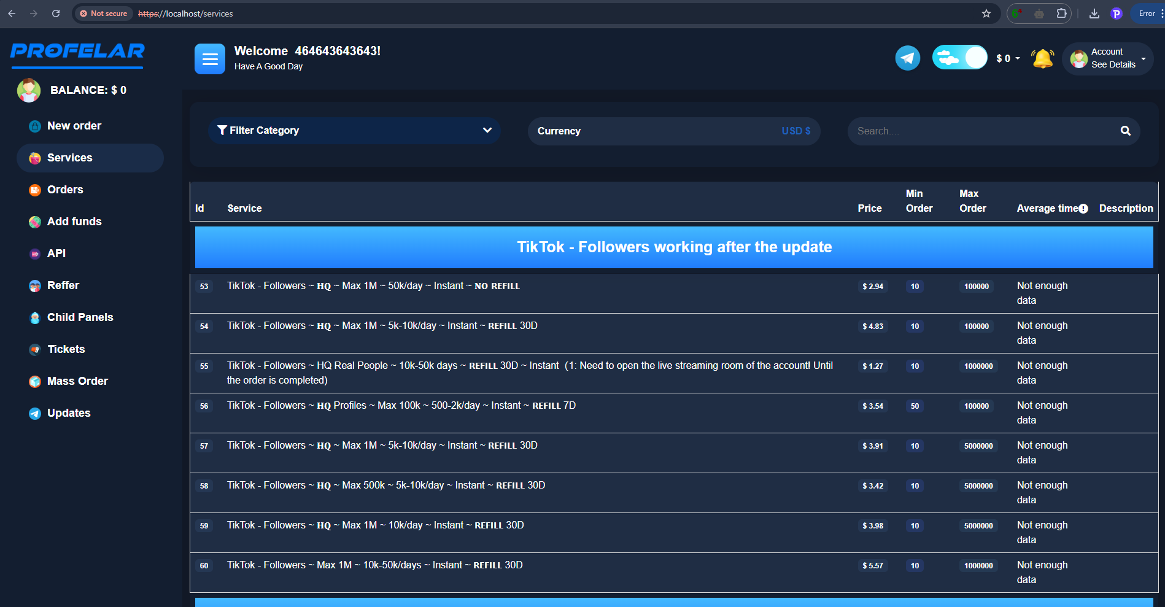
Task: Click the browser reload button
Action: pyautogui.click(x=56, y=14)
